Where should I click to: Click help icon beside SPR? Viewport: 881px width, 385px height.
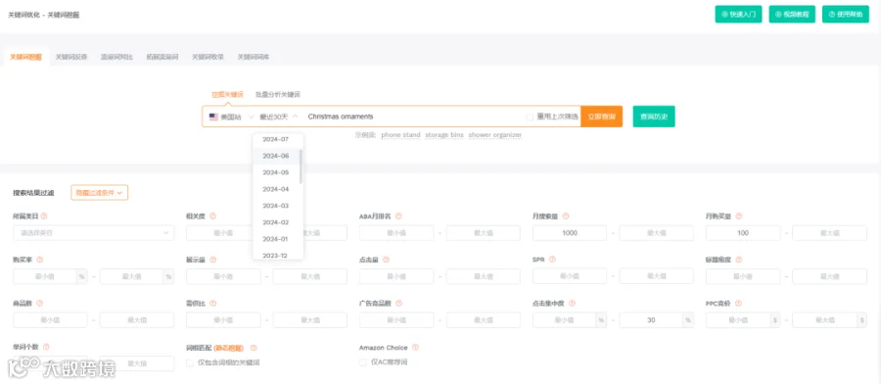tap(552, 260)
